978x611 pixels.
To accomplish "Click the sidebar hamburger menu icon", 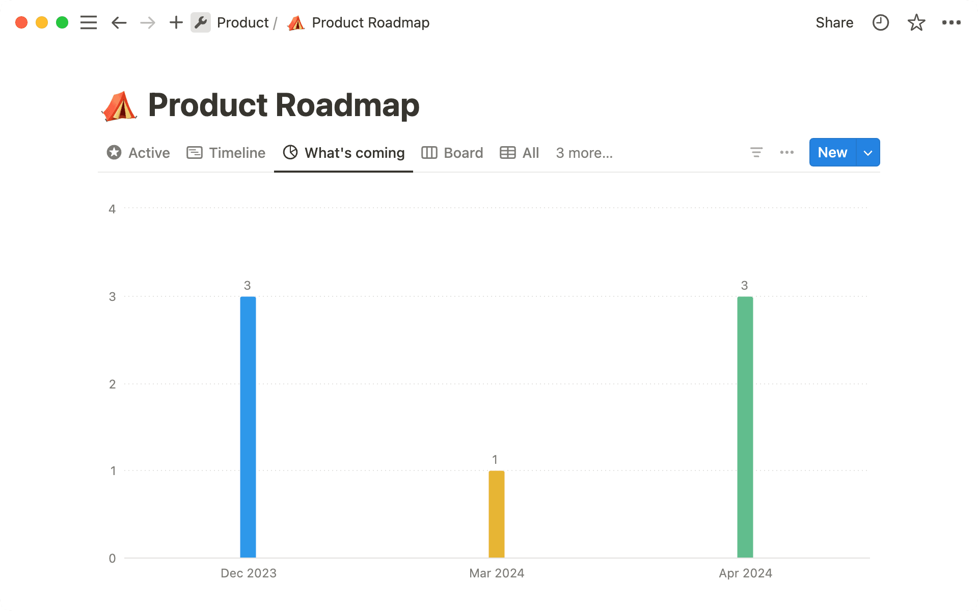I will (88, 22).
